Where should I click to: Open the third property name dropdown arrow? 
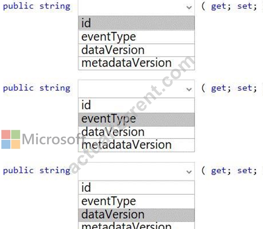[189, 172]
